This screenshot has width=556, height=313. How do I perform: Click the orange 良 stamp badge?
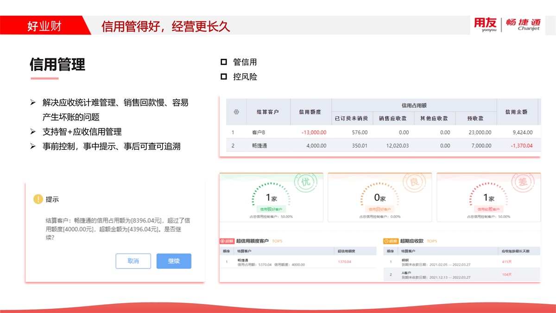click(x=414, y=182)
